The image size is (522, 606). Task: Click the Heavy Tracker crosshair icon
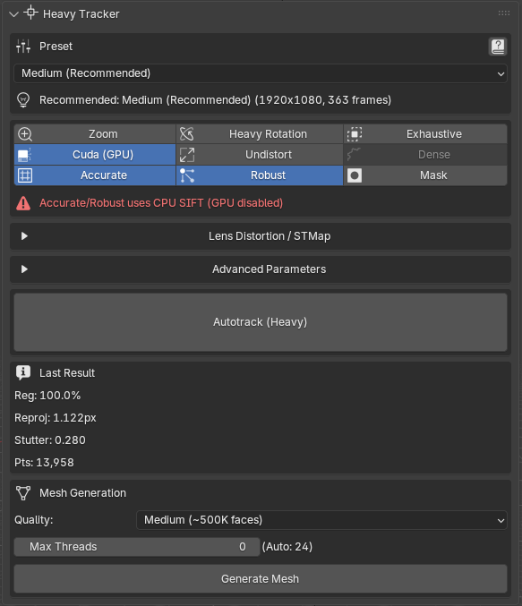coord(30,13)
